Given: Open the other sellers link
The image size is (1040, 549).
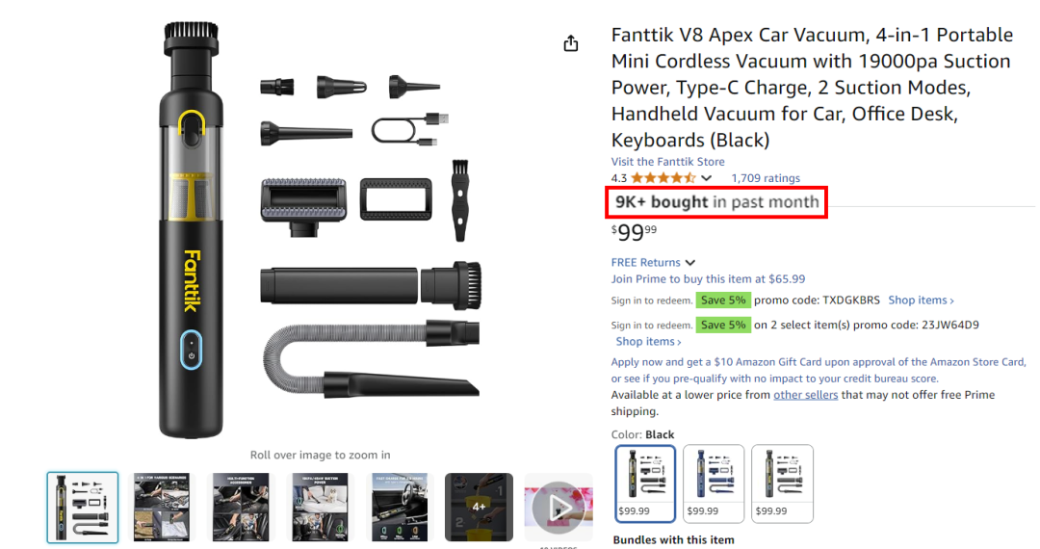Looking at the screenshot, I should coord(805,395).
